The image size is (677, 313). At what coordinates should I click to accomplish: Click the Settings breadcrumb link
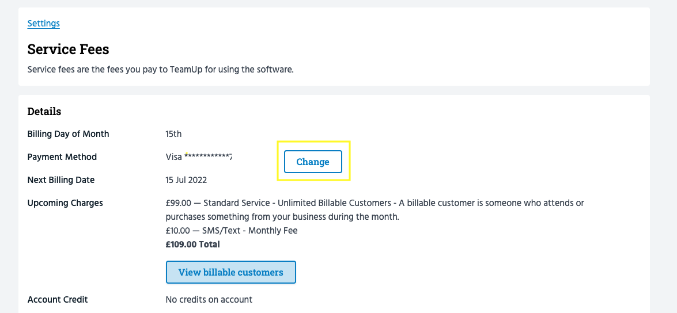tap(44, 24)
